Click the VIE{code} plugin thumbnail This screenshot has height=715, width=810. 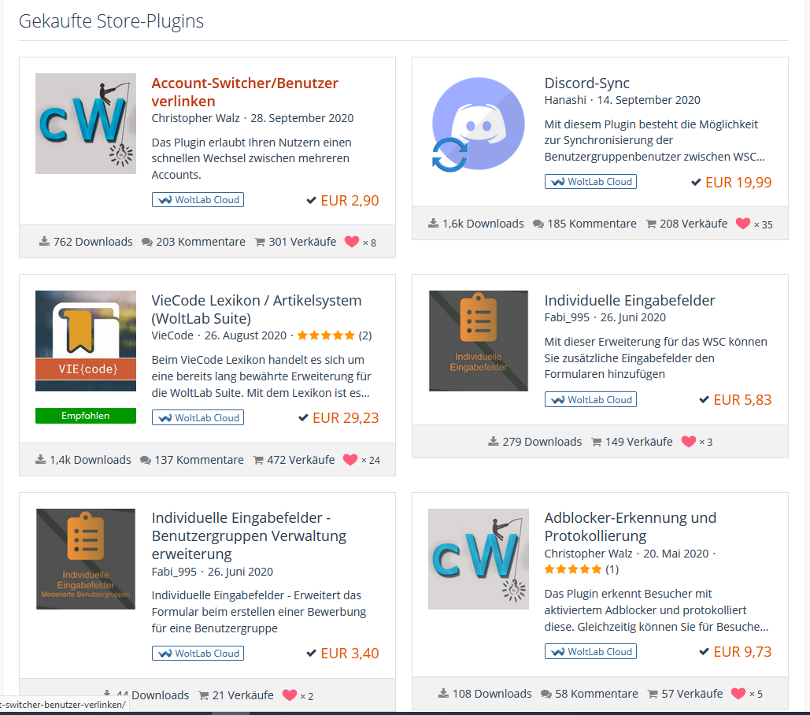[86, 341]
